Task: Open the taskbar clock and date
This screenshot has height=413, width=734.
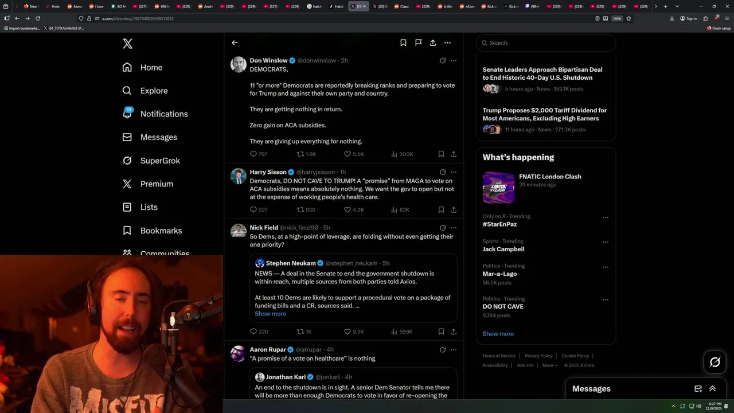Action: point(715,406)
